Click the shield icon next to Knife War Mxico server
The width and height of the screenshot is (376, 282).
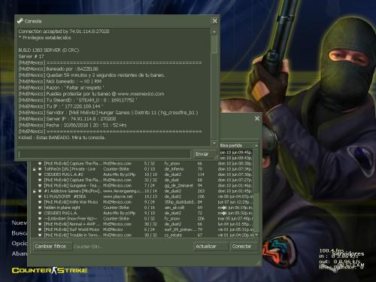(x=40, y=202)
